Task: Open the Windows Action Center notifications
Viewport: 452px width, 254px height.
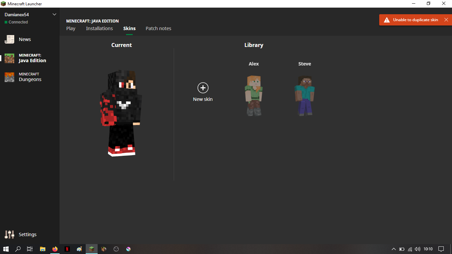Action: click(x=441, y=249)
